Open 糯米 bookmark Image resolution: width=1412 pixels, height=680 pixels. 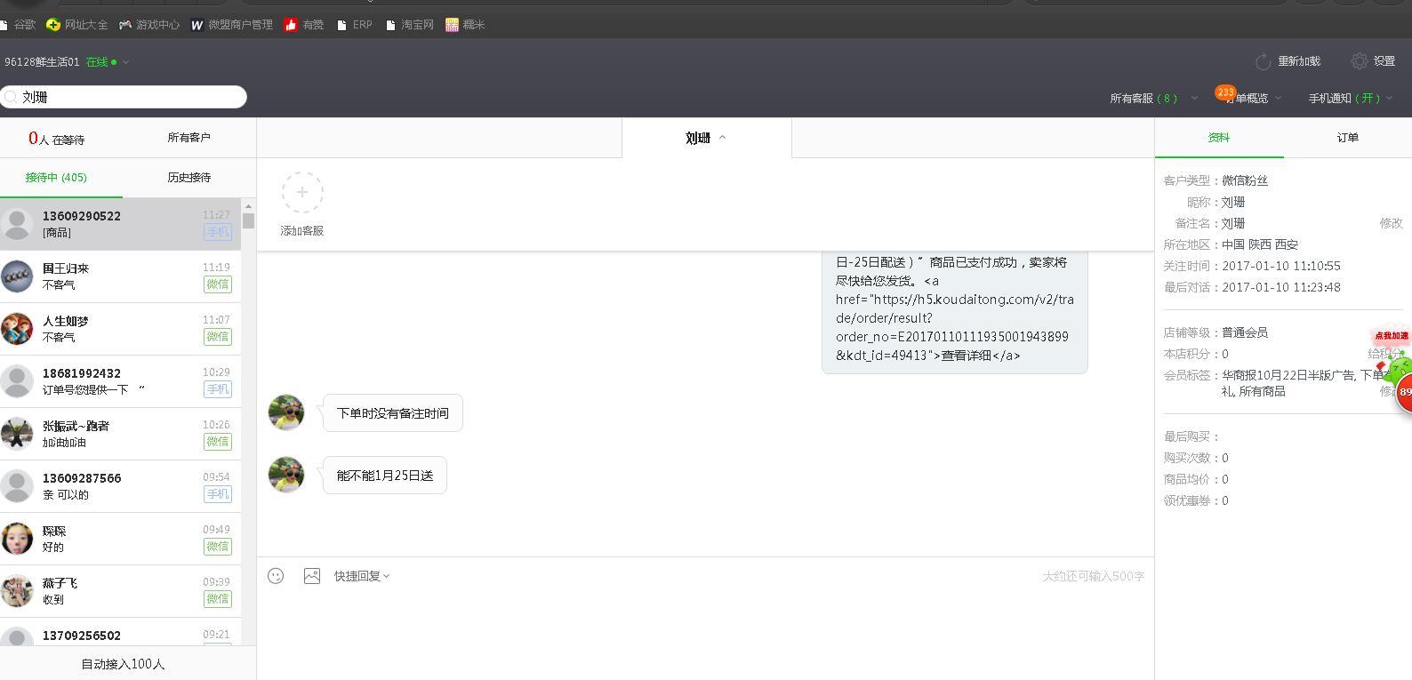pyautogui.click(x=465, y=25)
